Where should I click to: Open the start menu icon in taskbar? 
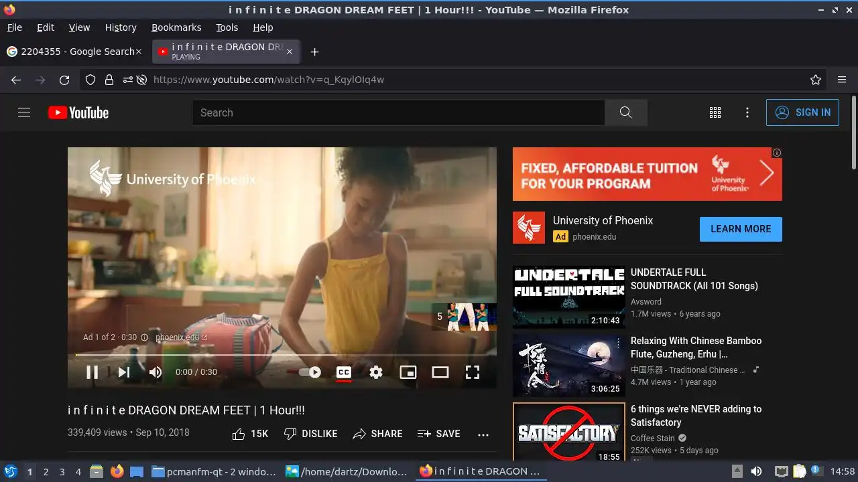11,471
